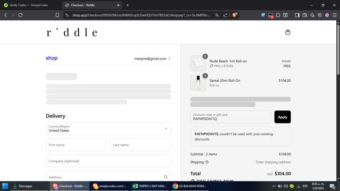Open the purple profile icon
The width and height of the screenshot is (340, 191).
click(327, 15)
